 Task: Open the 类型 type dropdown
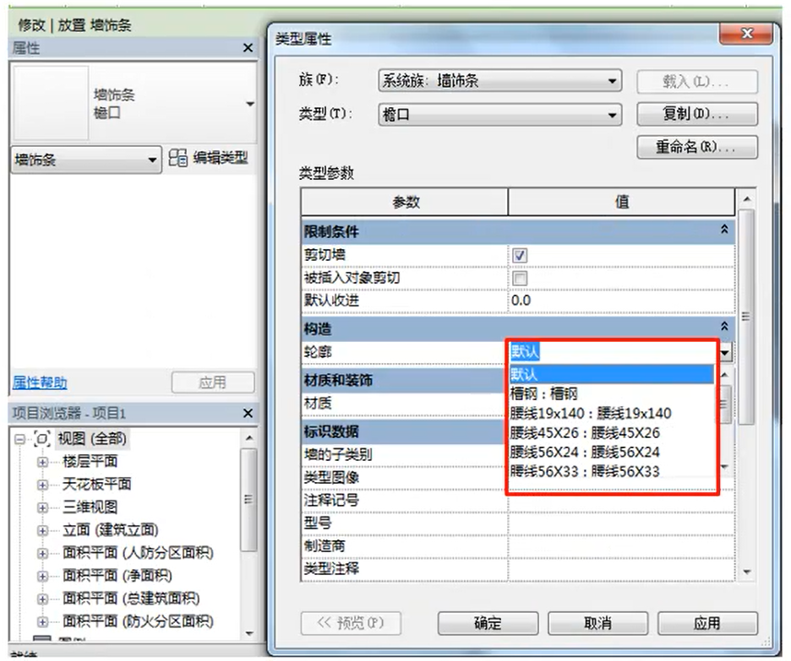point(499,115)
